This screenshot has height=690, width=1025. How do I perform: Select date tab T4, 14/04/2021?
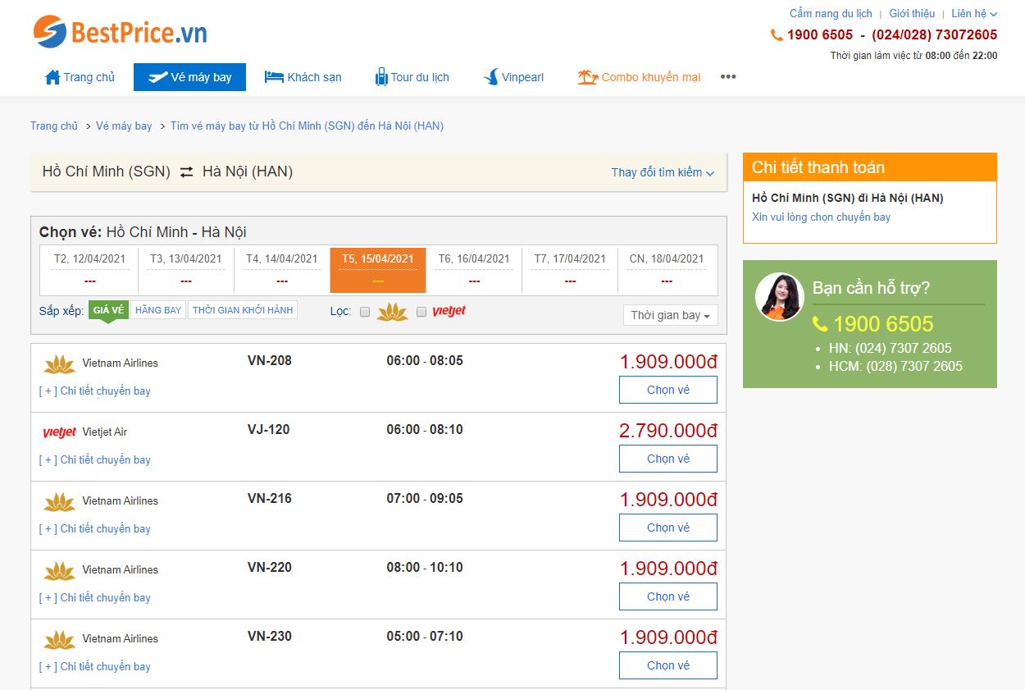pyautogui.click(x=281, y=270)
